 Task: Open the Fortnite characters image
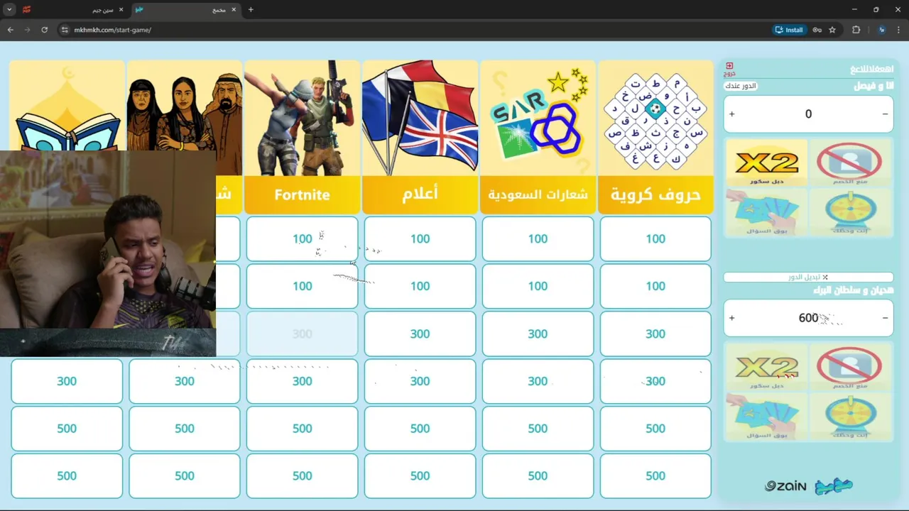(302, 118)
